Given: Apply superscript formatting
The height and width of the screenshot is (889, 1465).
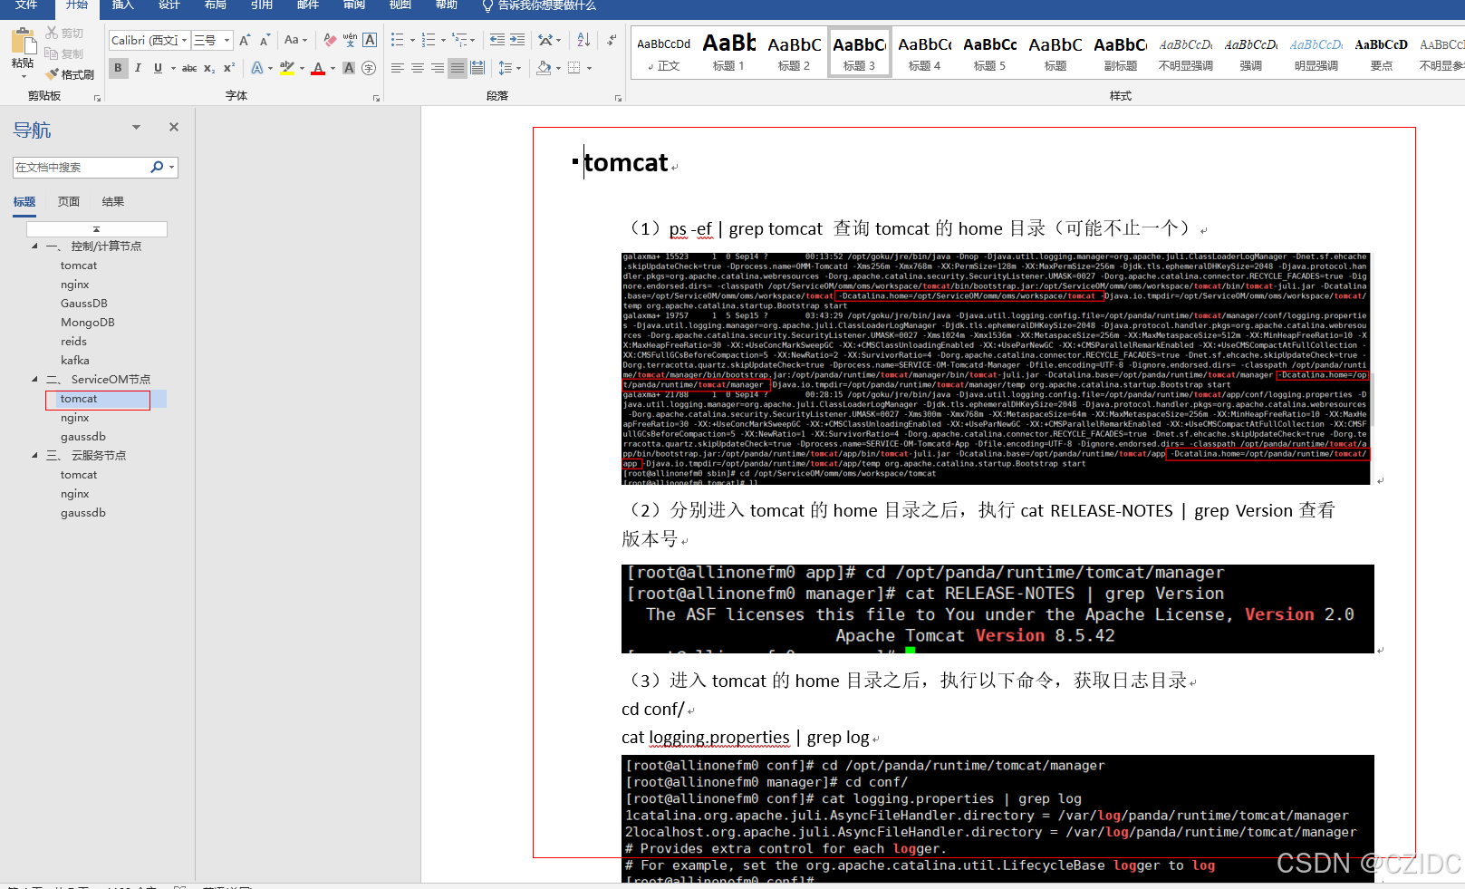Looking at the screenshot, I should 229,68.
